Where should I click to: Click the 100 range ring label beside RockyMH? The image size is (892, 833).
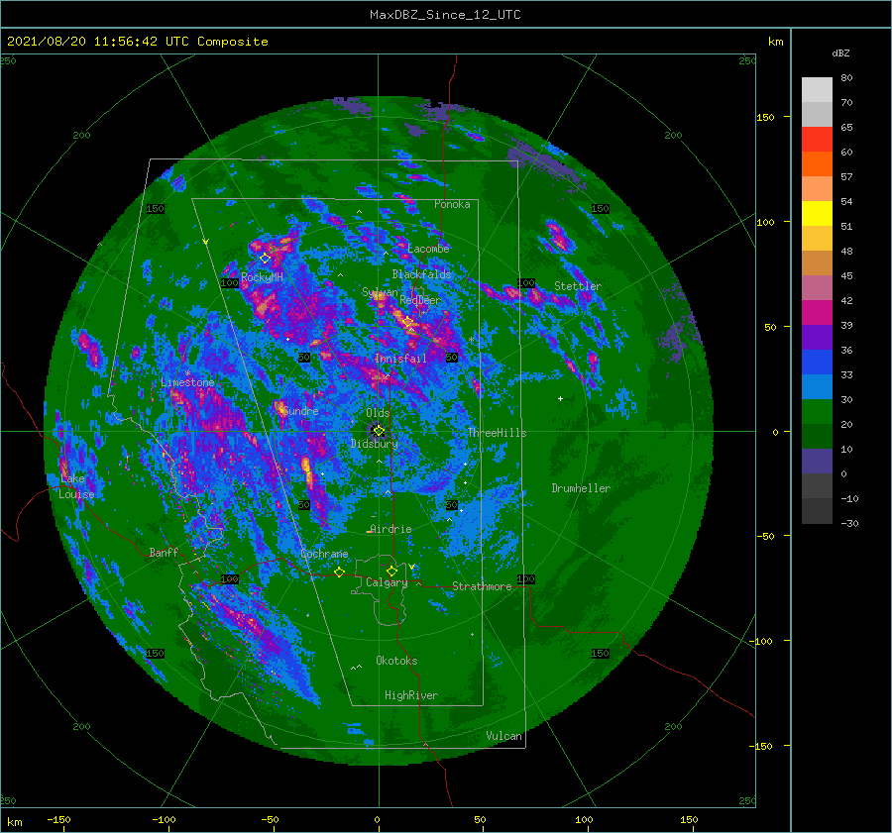click(230, 282)
